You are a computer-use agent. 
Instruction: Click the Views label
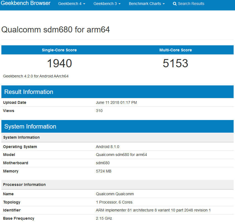click(9, 111)
